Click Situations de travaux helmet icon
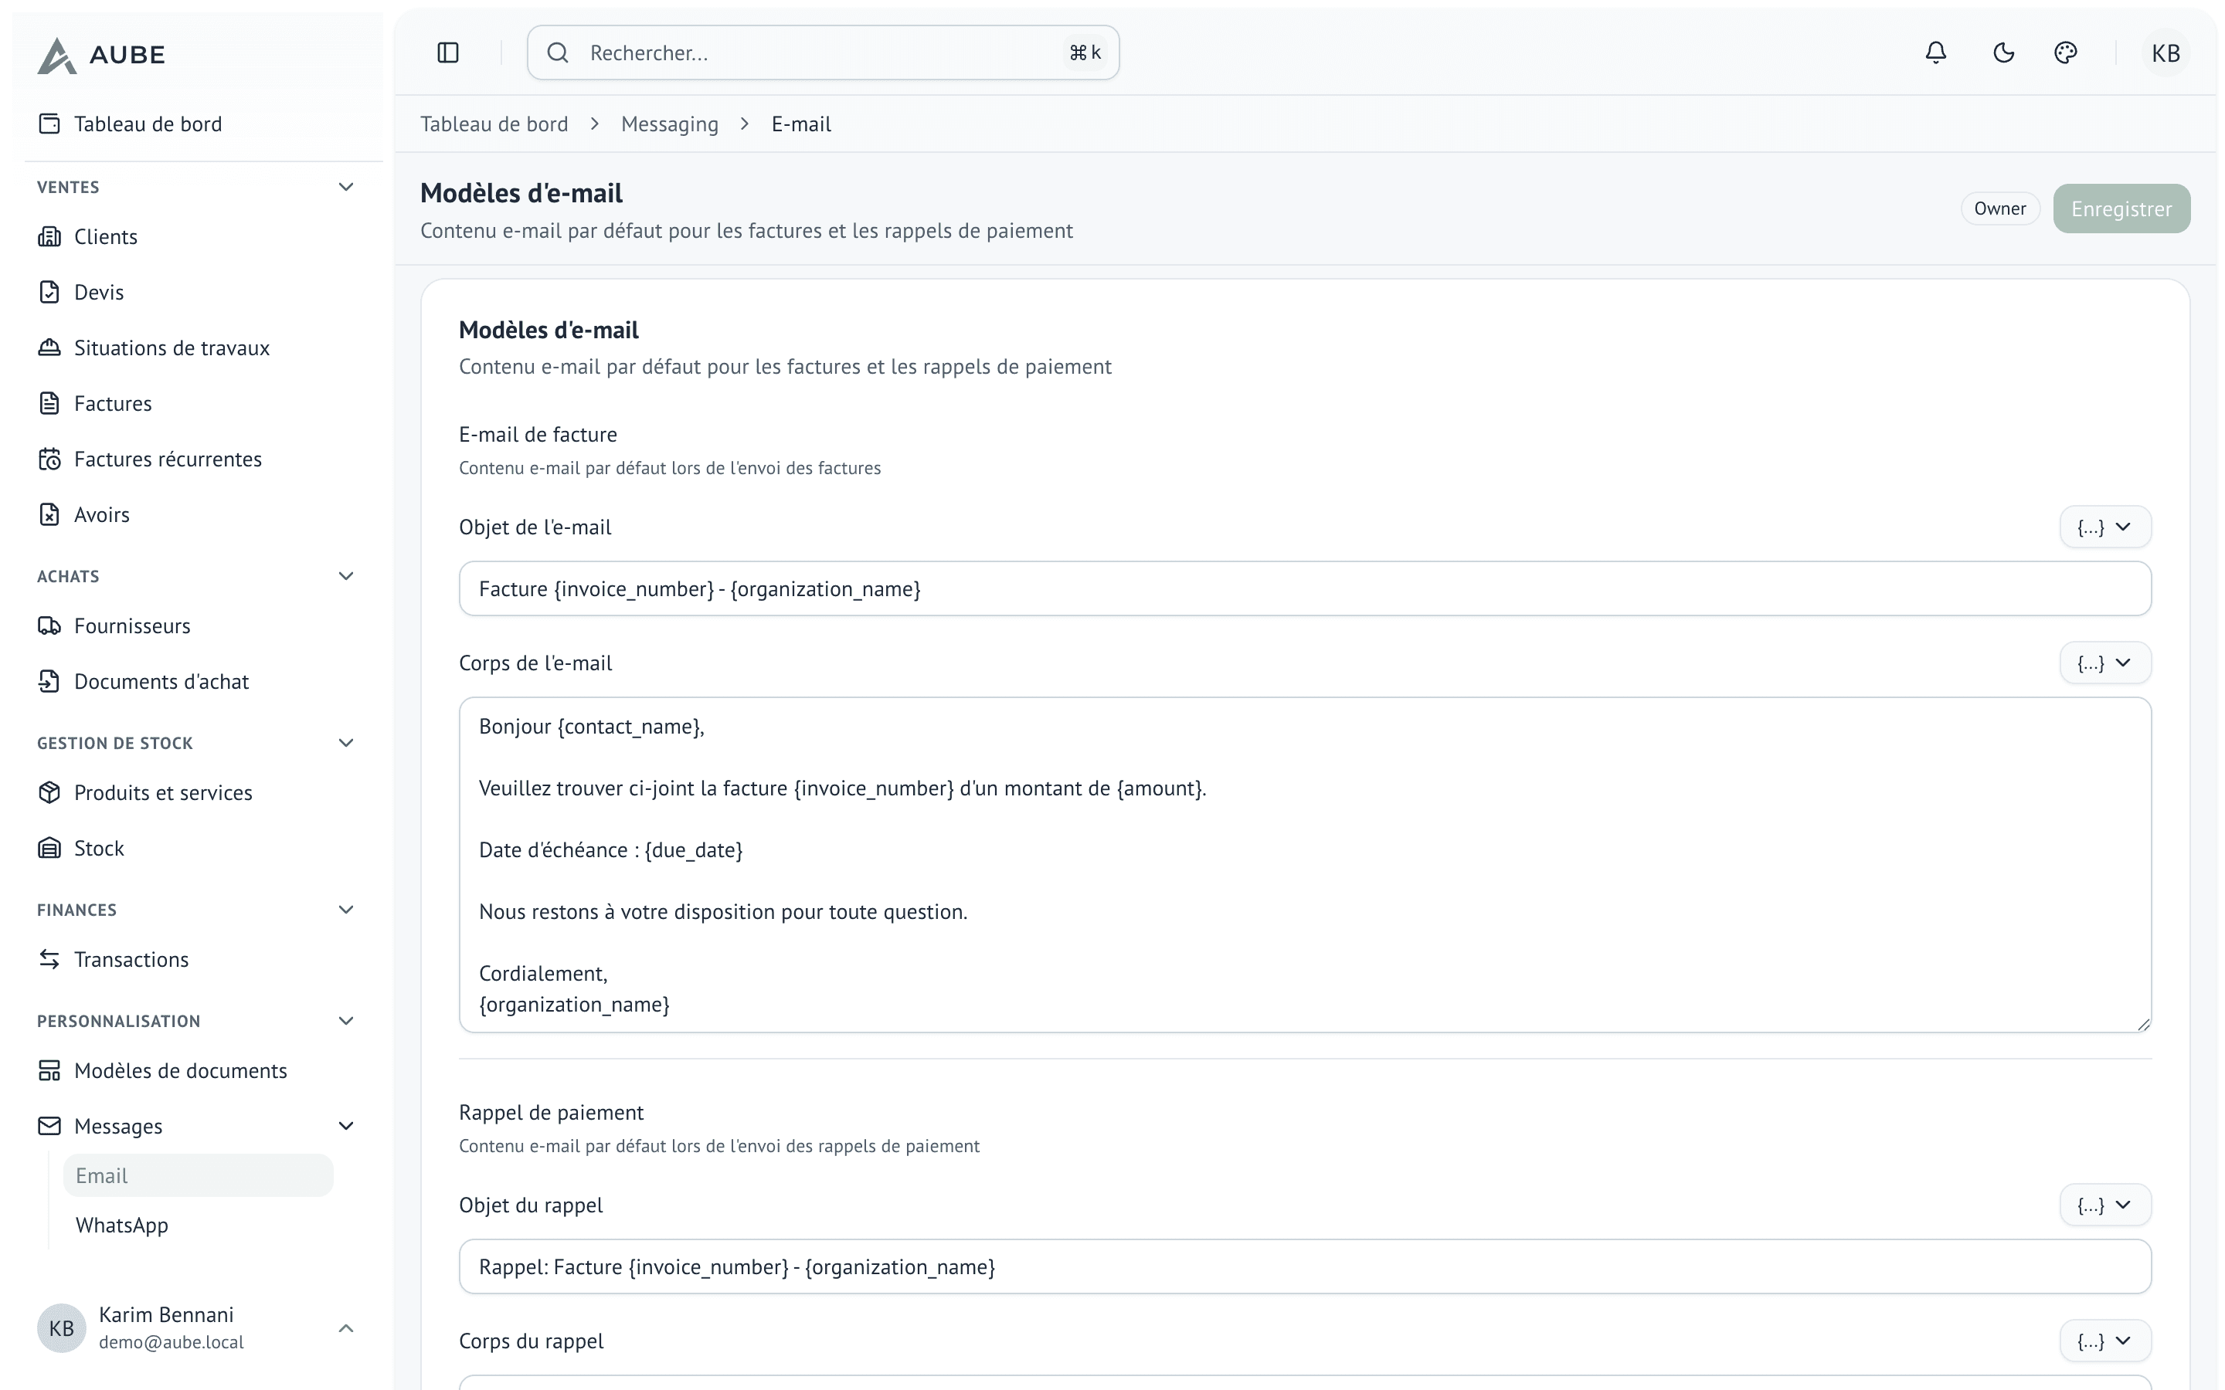 tap(49, 347)
